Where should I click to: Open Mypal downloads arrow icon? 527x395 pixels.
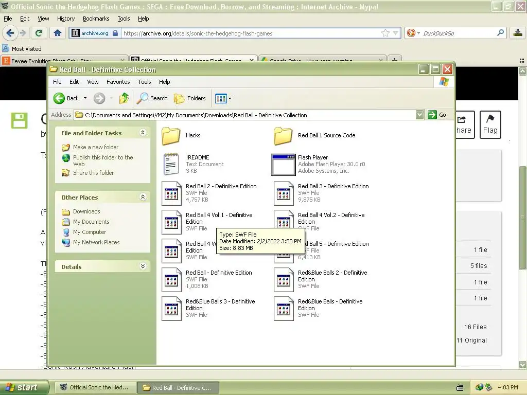(518, 33)
